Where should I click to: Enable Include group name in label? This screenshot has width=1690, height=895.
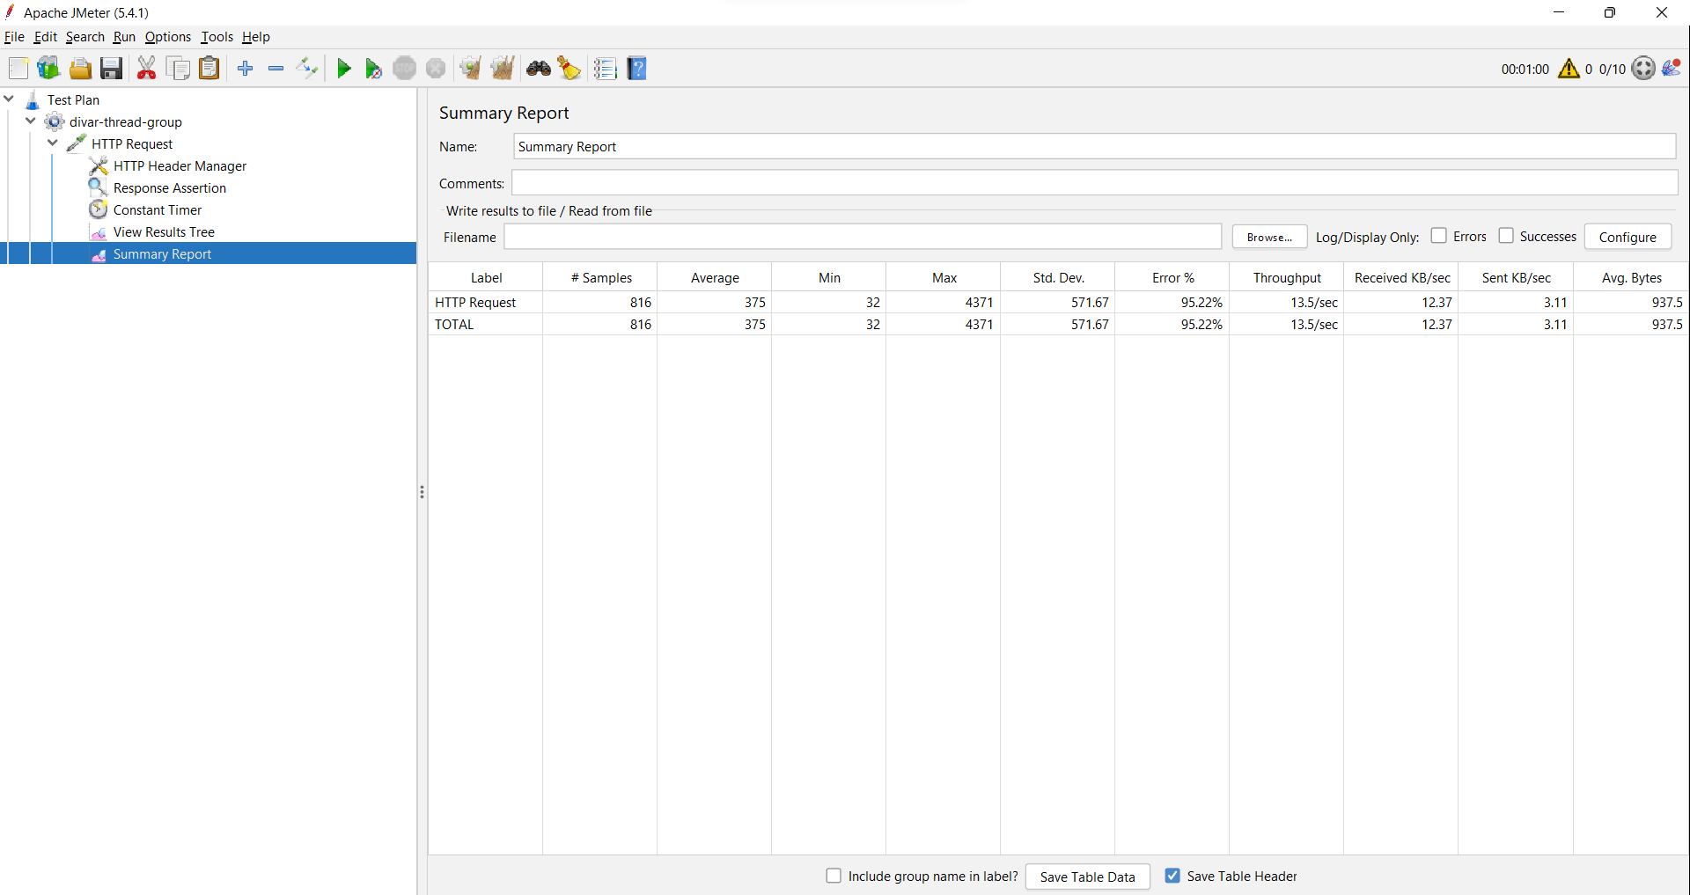[x=834, y=876]
